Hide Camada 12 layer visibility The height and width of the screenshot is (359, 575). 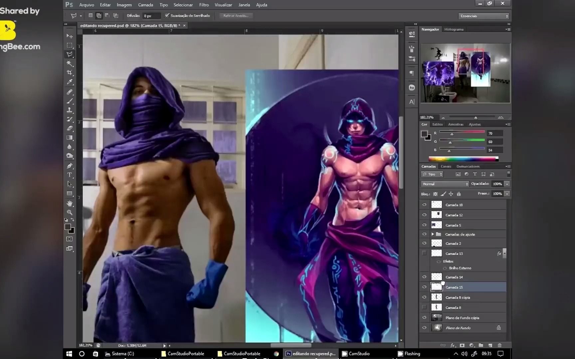click(424, 215)
